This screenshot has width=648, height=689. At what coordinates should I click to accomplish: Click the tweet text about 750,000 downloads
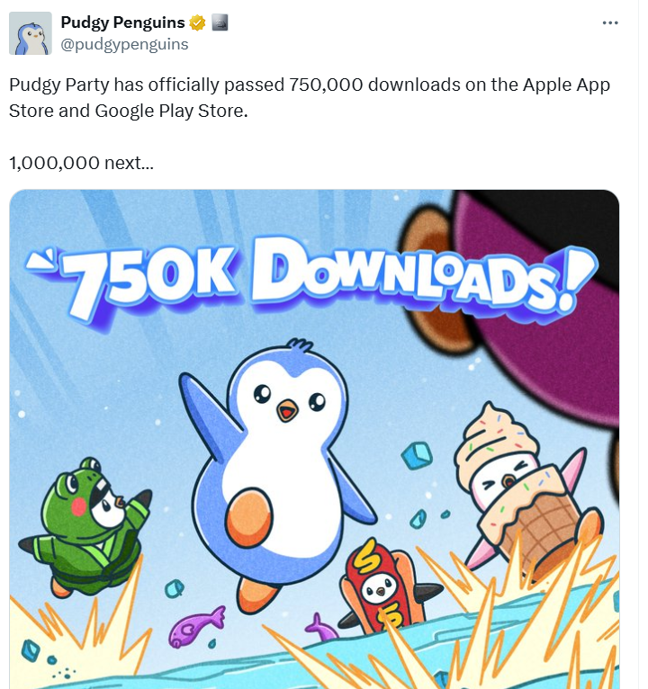pos(310,97)
